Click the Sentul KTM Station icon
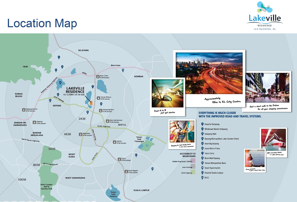Image resolution: width=297 pixels, height=202 pixels. 115,142
